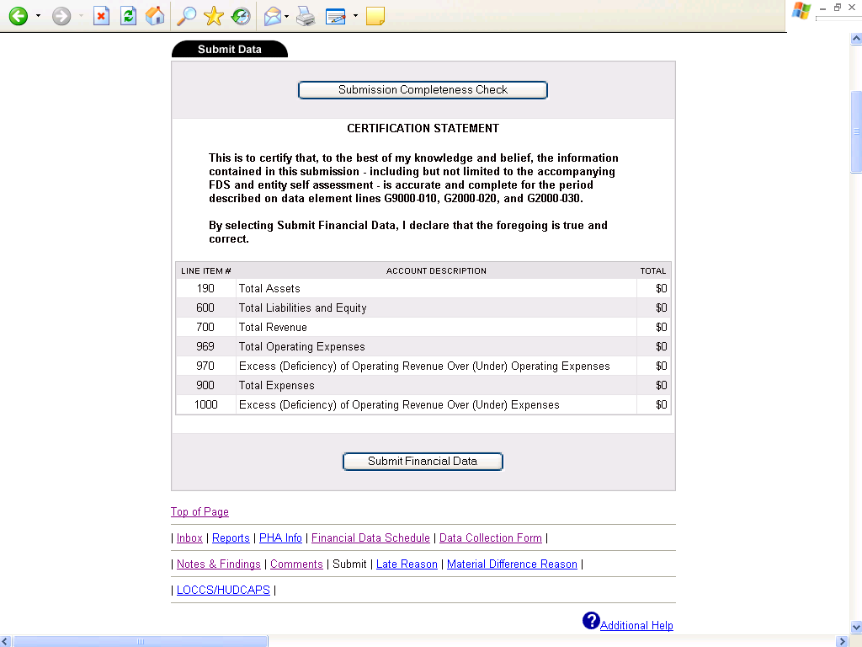Refresh the page using green arrows icon
The height and width of the screenshot is (647, 862).
128,16
